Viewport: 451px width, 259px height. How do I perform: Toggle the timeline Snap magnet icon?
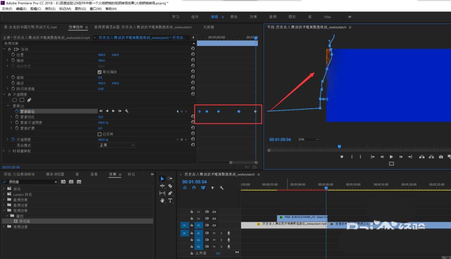click(194, 188)
